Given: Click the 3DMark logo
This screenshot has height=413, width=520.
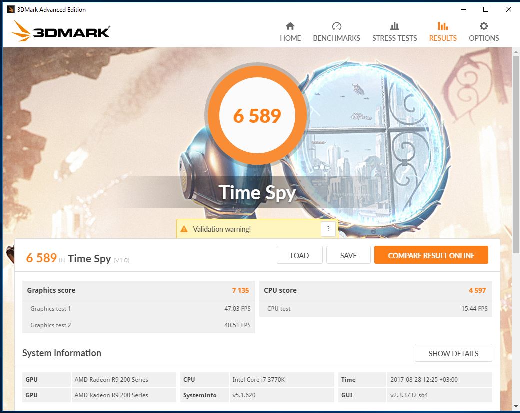Looking at the screenshot, I should coord(61,31).
